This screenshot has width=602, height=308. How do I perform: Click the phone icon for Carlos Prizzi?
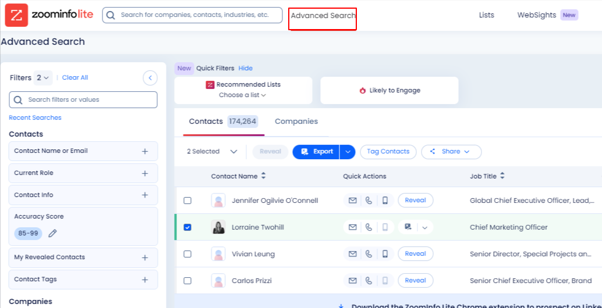[369, 281]
